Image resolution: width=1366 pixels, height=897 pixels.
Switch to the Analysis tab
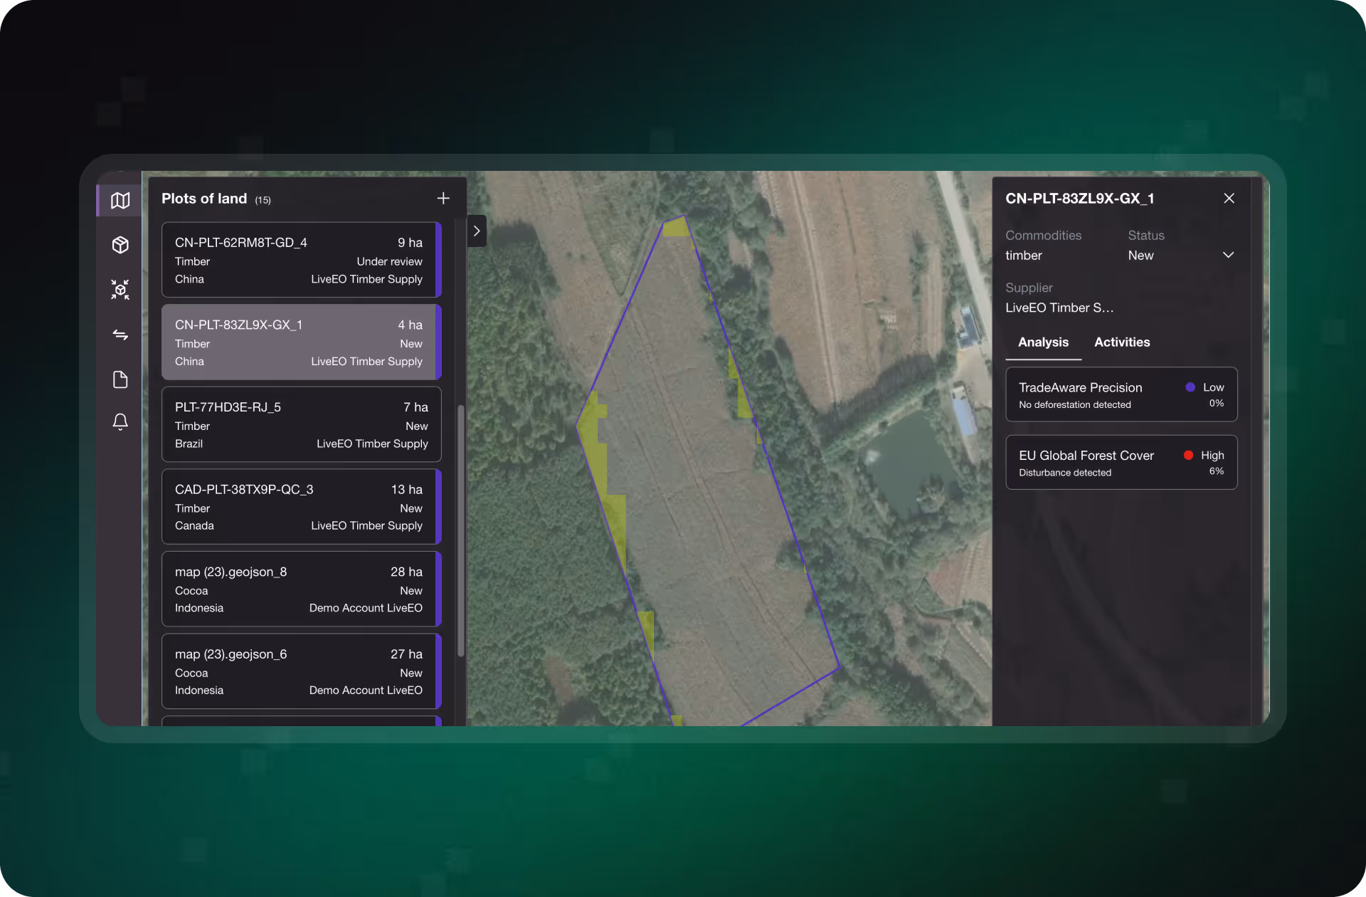(x=1043, y=342)
